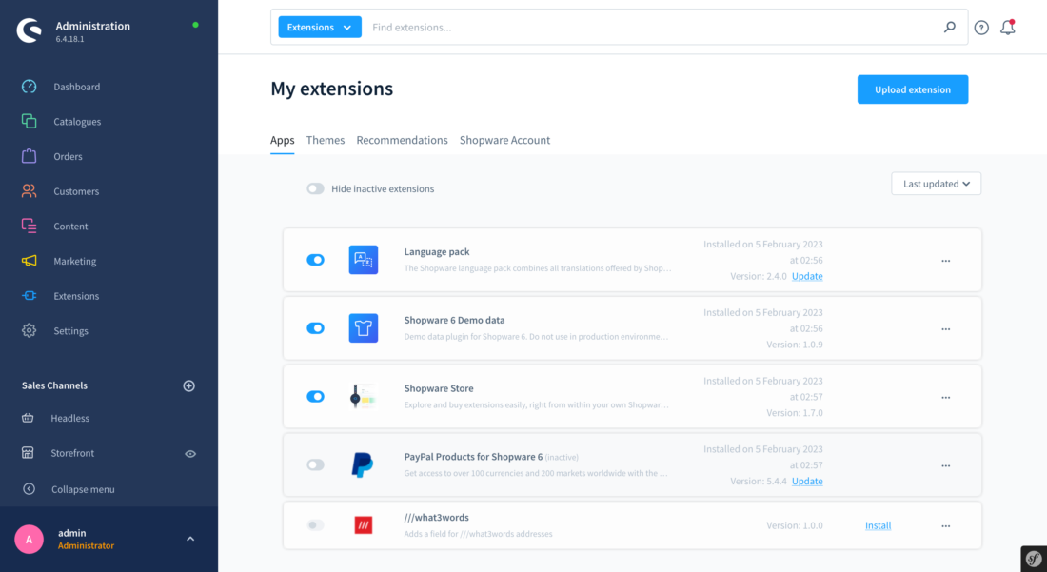Open the Last updated sorting dropdown
Image resolution: width=1047 pixels, height=572 pixels.
tap(937, 184)
